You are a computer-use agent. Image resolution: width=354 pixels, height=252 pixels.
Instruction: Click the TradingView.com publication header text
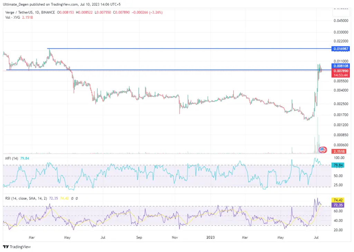point(62,4)
